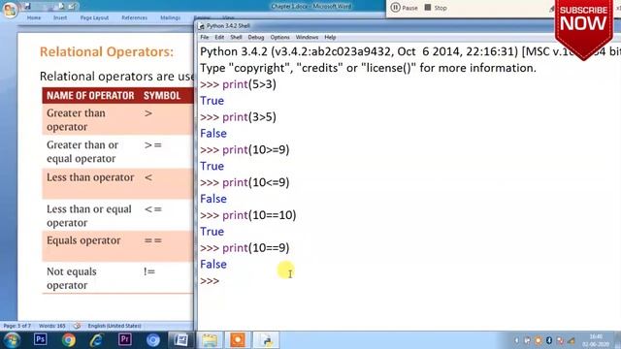Click the Save icon in Word quick access toolbar
Screen dimensions: 621x349
(x=27, y=6)
